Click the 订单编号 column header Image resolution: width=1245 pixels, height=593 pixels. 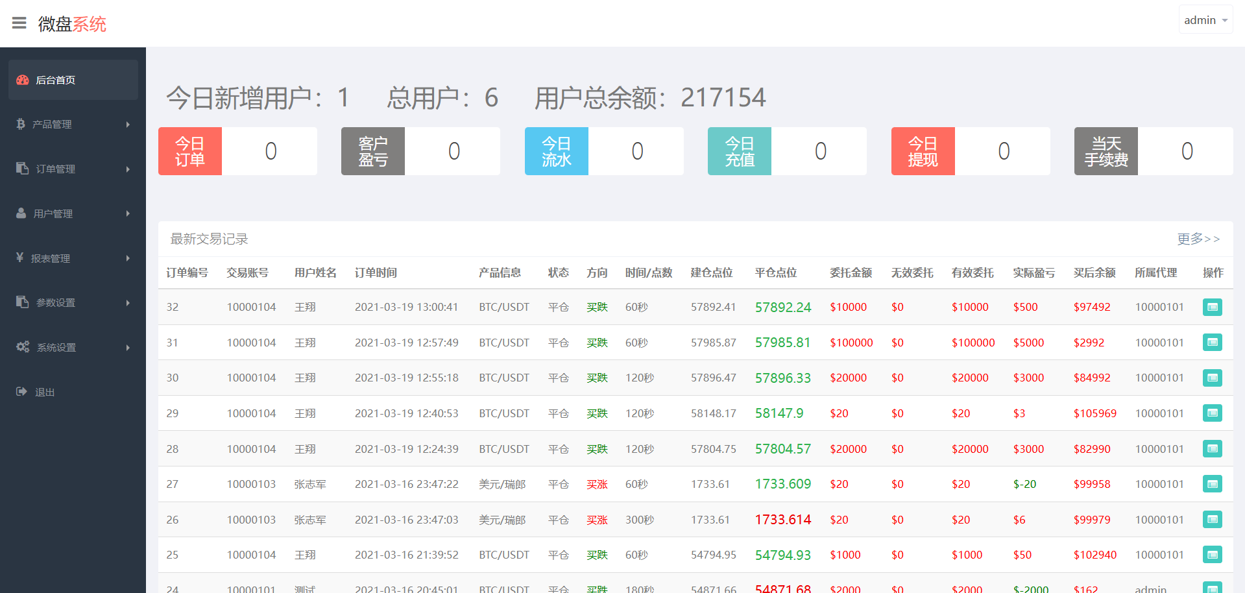pos(187,272)
